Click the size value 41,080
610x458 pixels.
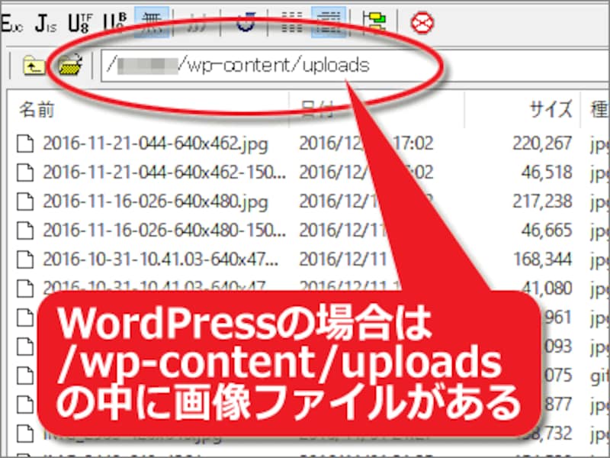[x=547, y=289]
